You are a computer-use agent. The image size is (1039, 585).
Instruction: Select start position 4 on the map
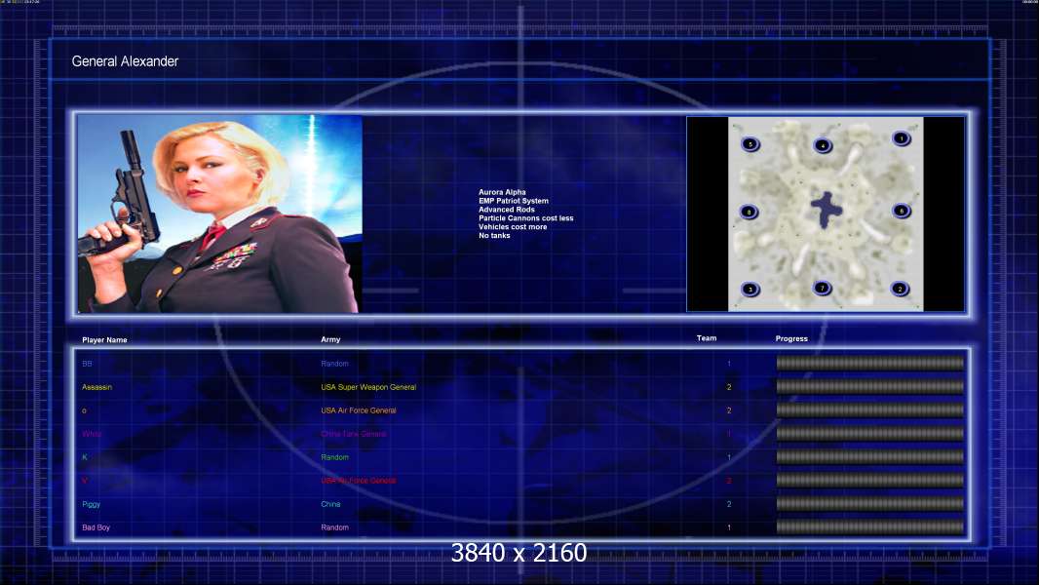coord(823,145)
